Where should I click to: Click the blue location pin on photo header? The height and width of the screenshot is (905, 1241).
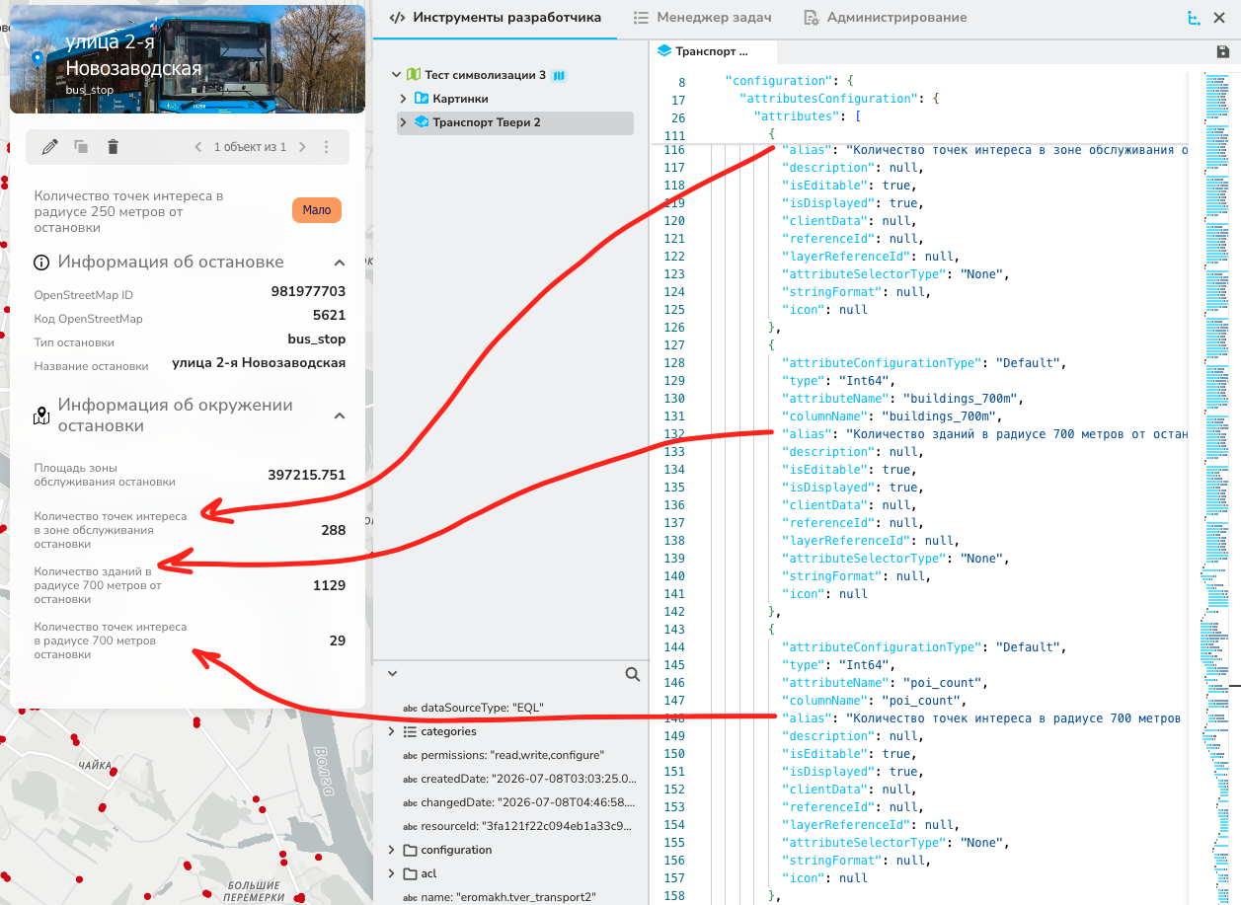pyautogui.click(x=38, y=57)
